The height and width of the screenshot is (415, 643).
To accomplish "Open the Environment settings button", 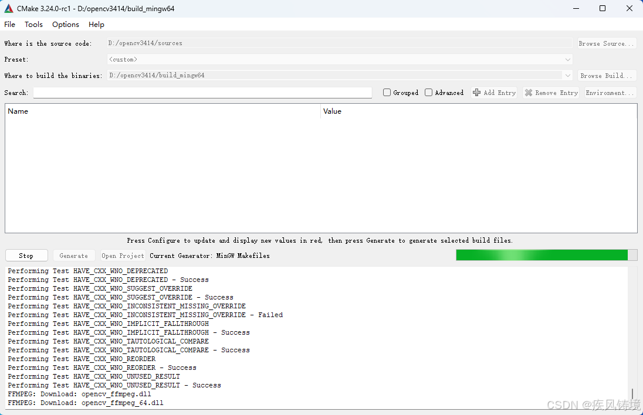I will 610,93.
